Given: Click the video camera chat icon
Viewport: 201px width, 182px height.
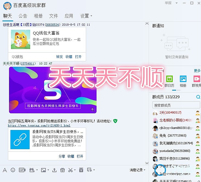Looking at the screenshot, I should [32, 170].
